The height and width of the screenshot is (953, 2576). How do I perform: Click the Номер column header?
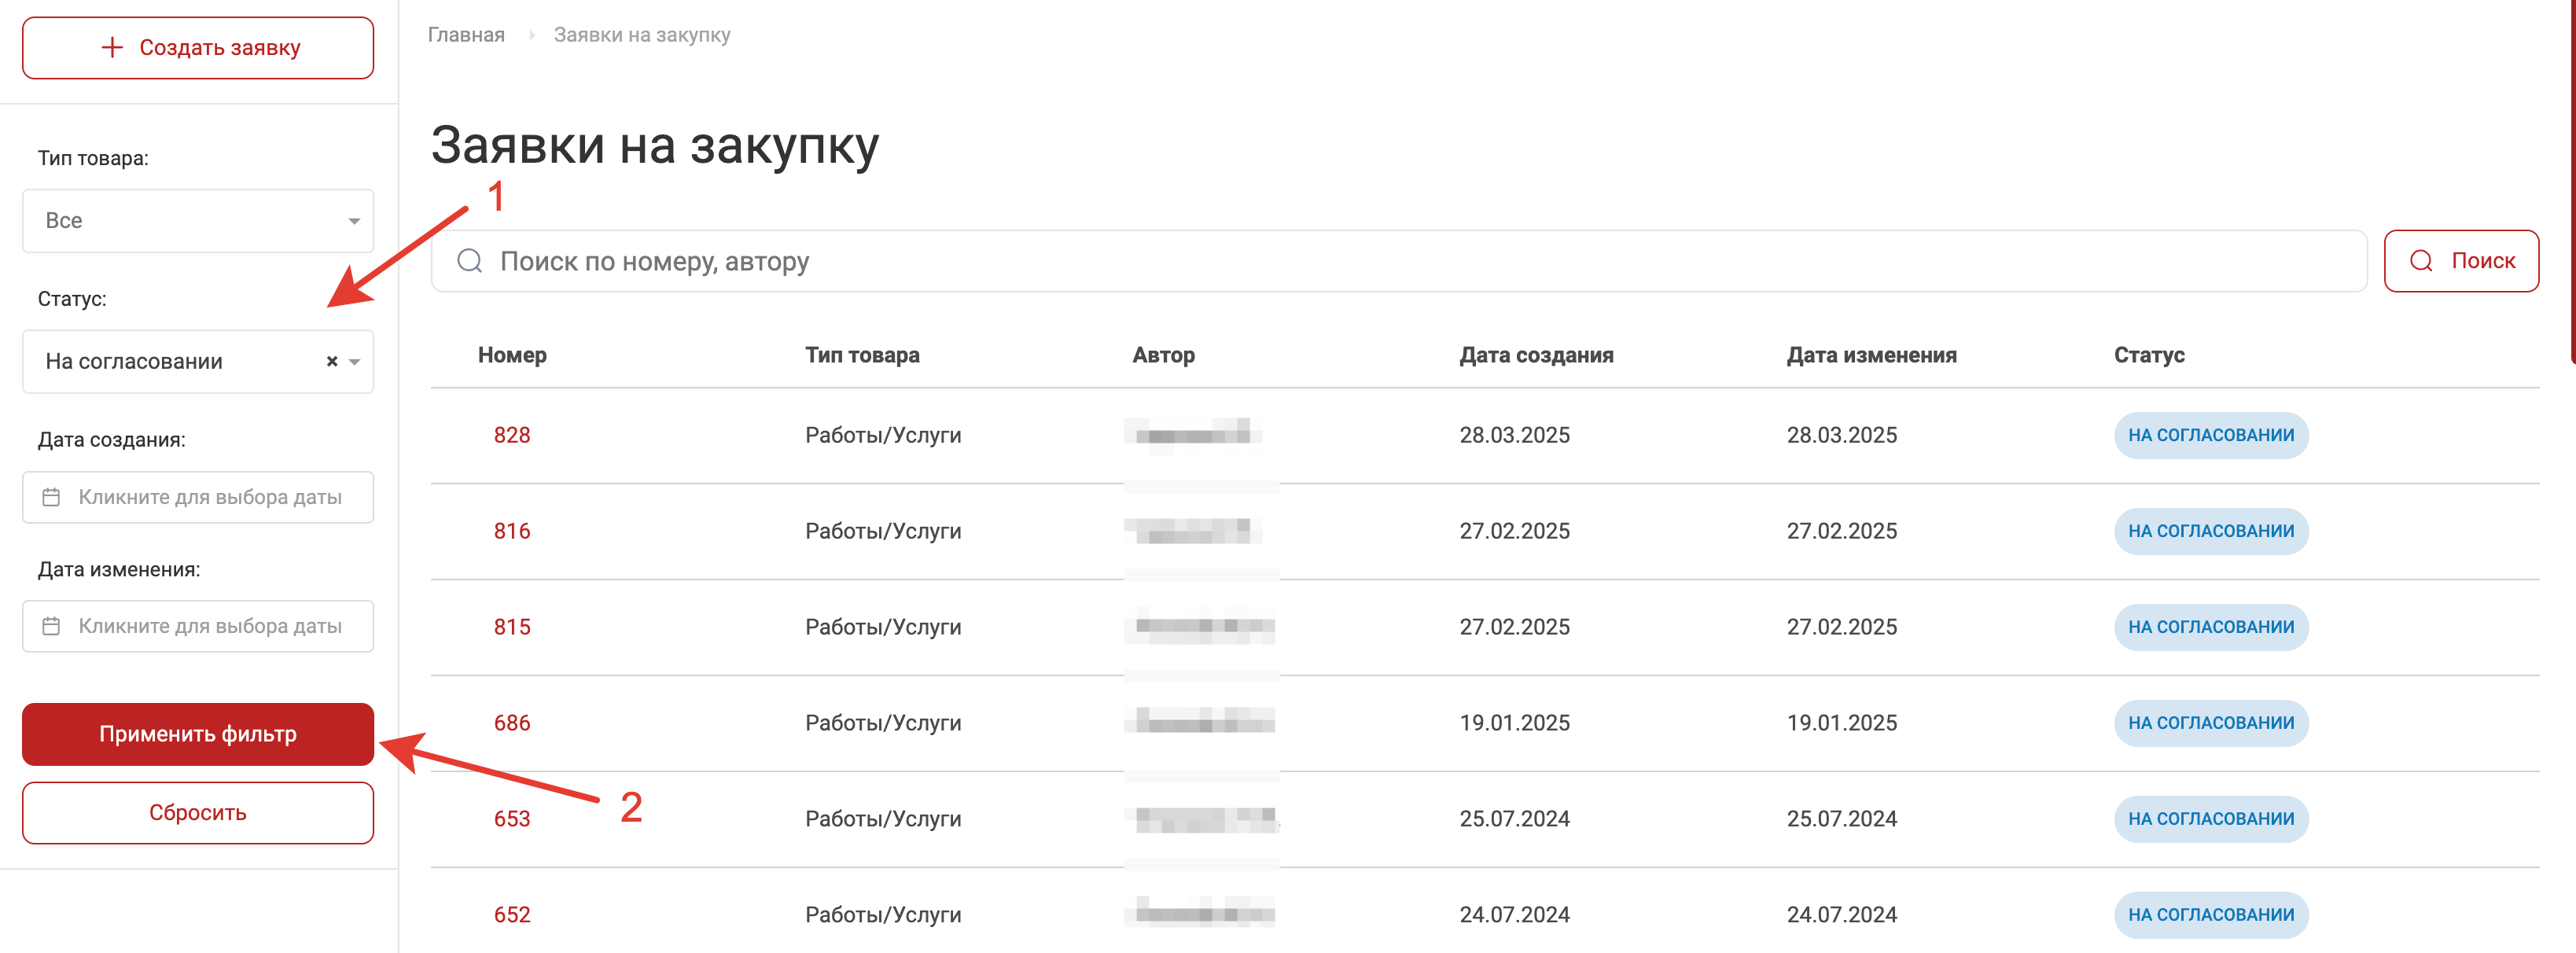click(x=512, y=355)
